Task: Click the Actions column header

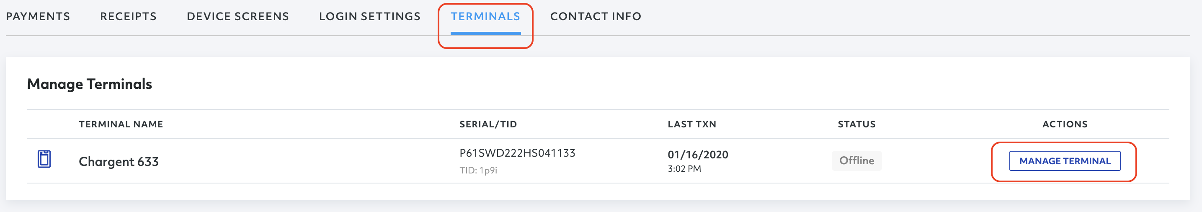Action: (1064, 124)
